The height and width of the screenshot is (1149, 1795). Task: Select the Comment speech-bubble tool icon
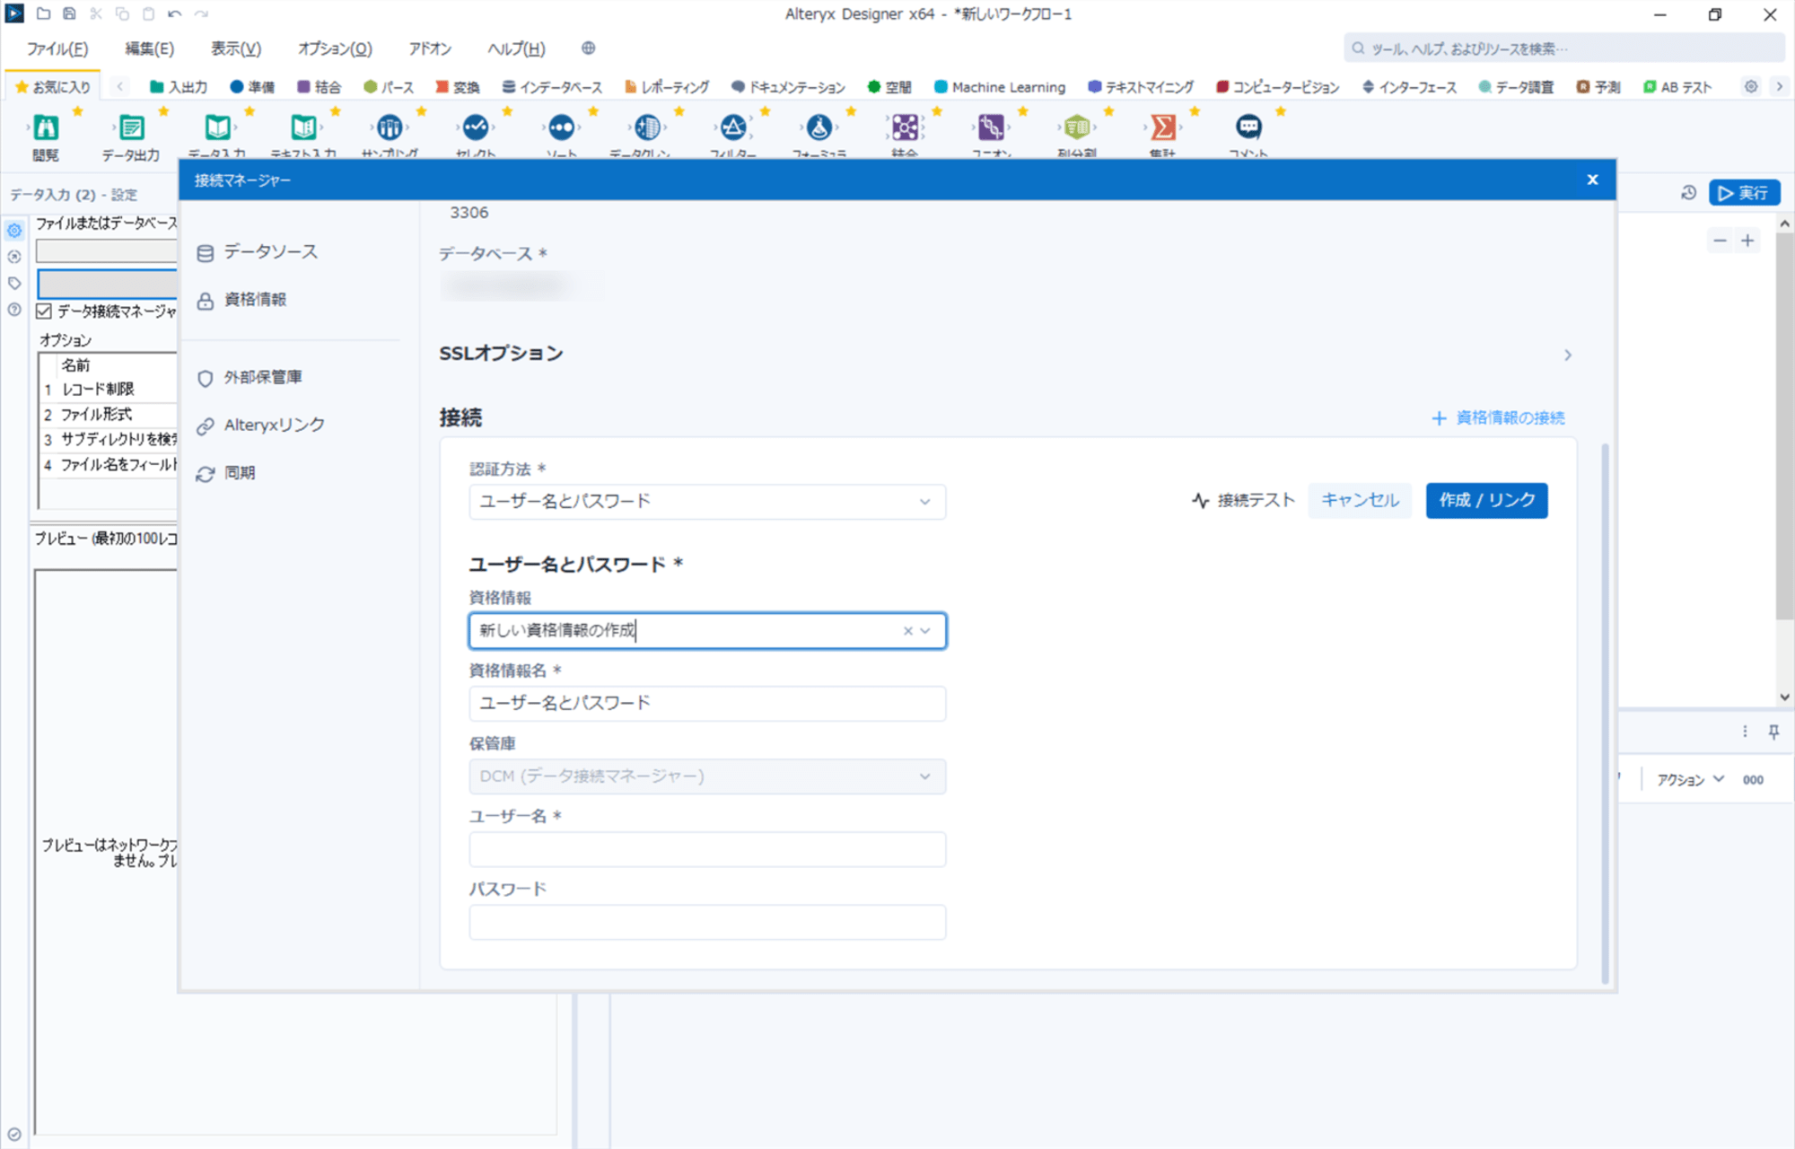tap(1248, 128)
